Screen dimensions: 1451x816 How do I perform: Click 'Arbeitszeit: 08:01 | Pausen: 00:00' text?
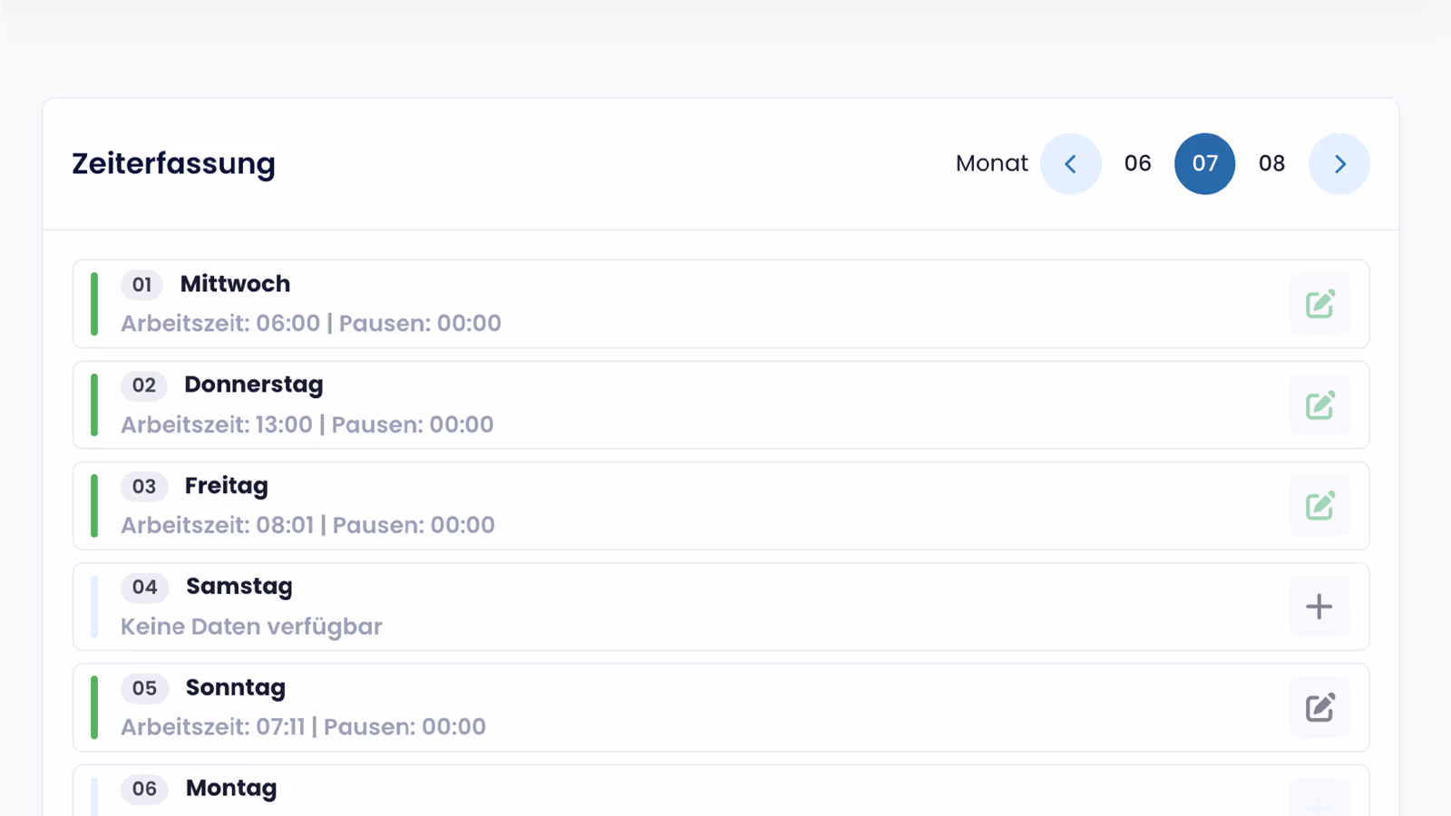308,526
